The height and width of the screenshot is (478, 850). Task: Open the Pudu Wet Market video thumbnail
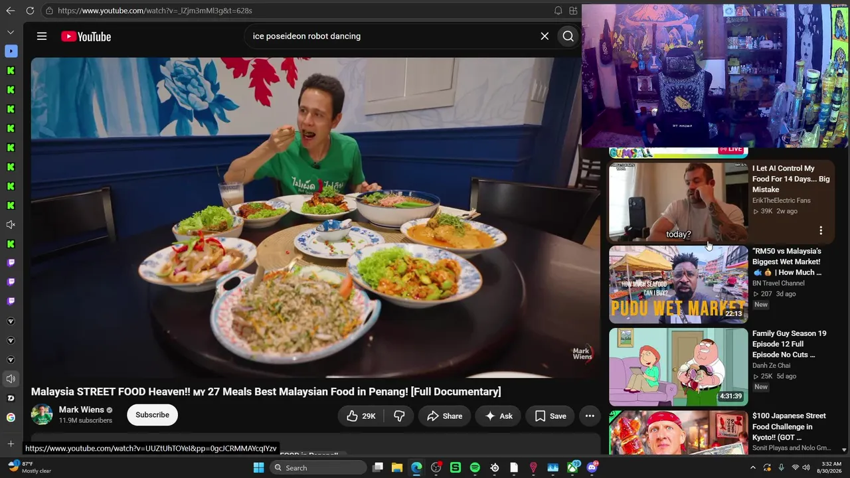click(x=678, y=285)
